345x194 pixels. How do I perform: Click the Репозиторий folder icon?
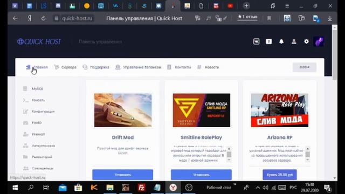[25, 157]
